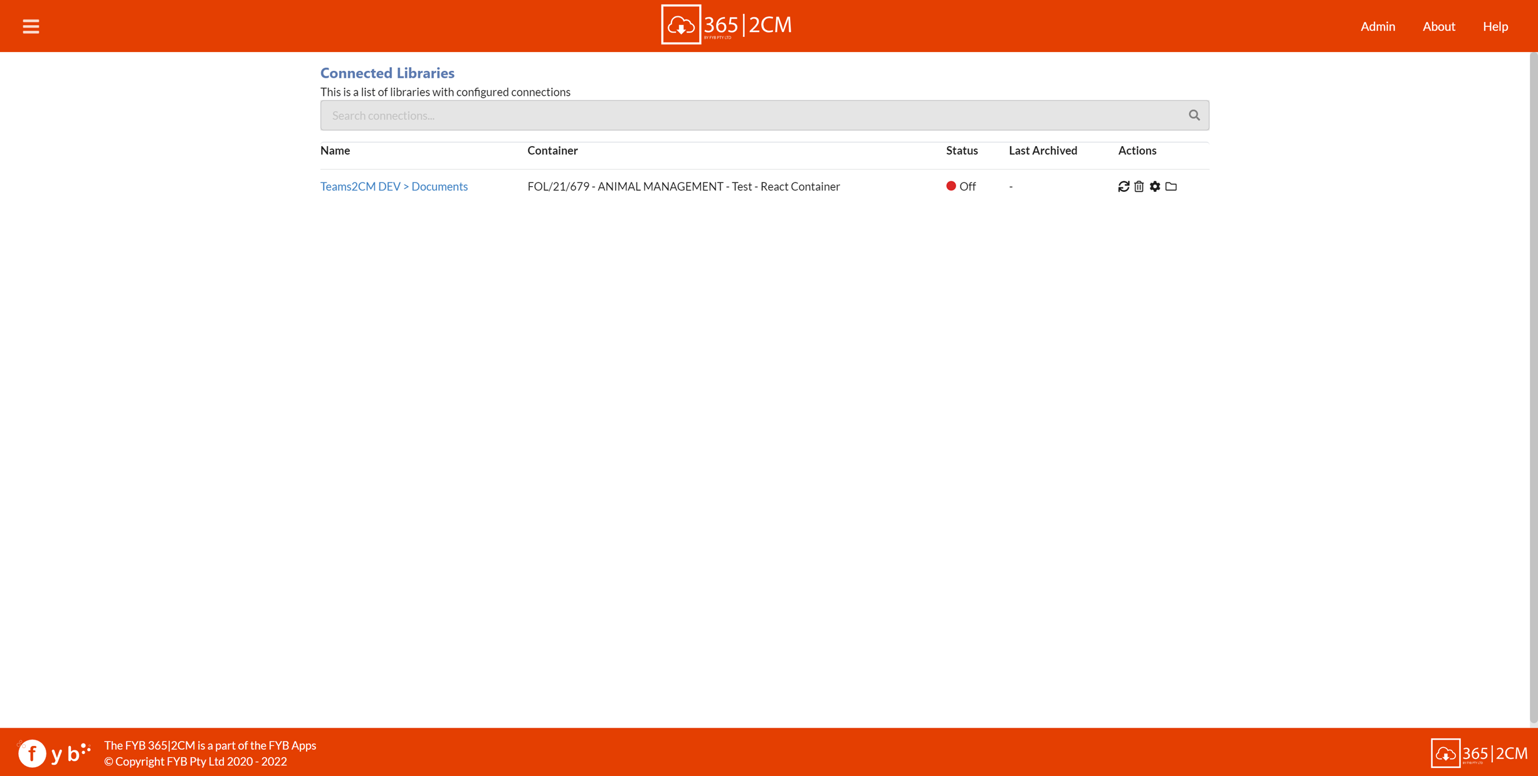Click the 365|2CM logo in header
The height and width of the screenshot is (776, 1538).
click(x=726, y=25)
